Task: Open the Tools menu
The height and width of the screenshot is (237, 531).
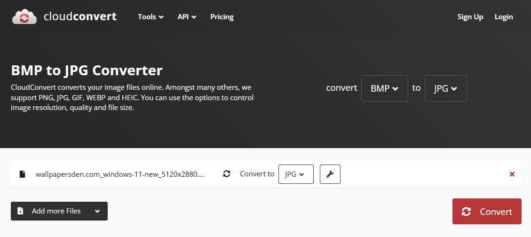Action: pyautogui.click(x=151, y=17)
